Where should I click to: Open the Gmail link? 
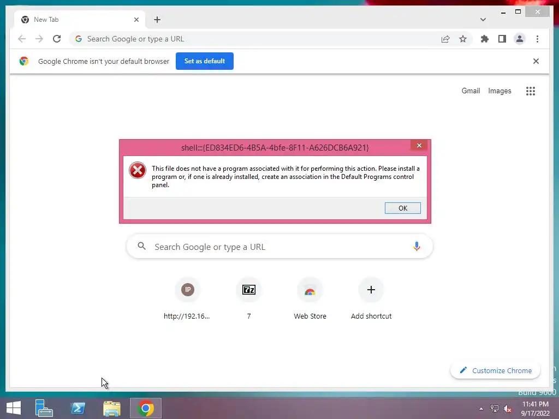[x=471, y=91]
